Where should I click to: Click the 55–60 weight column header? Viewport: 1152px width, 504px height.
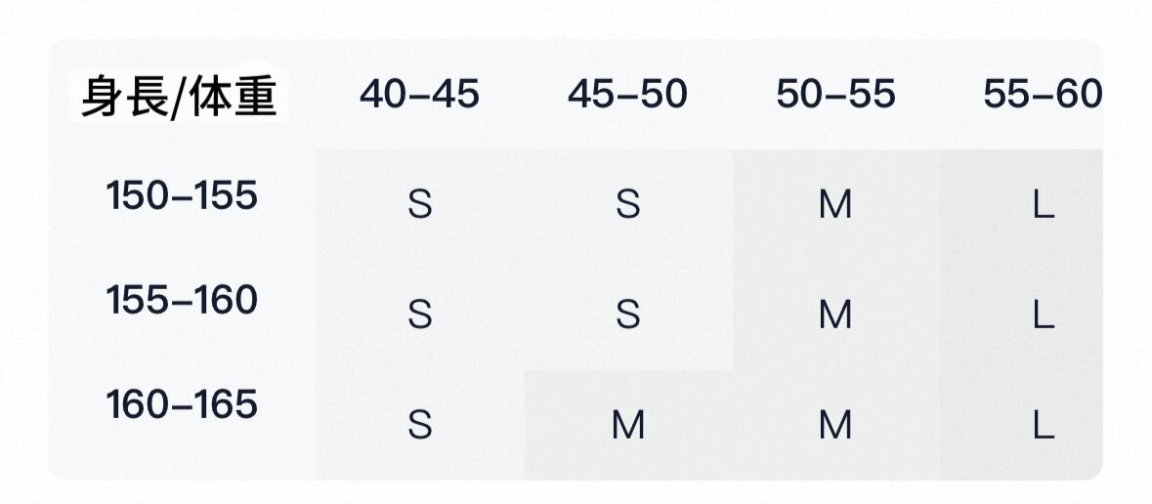click(1042, 95)
